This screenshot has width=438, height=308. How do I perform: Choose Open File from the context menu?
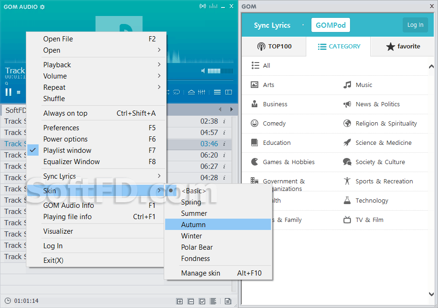(x=96, y=39)
